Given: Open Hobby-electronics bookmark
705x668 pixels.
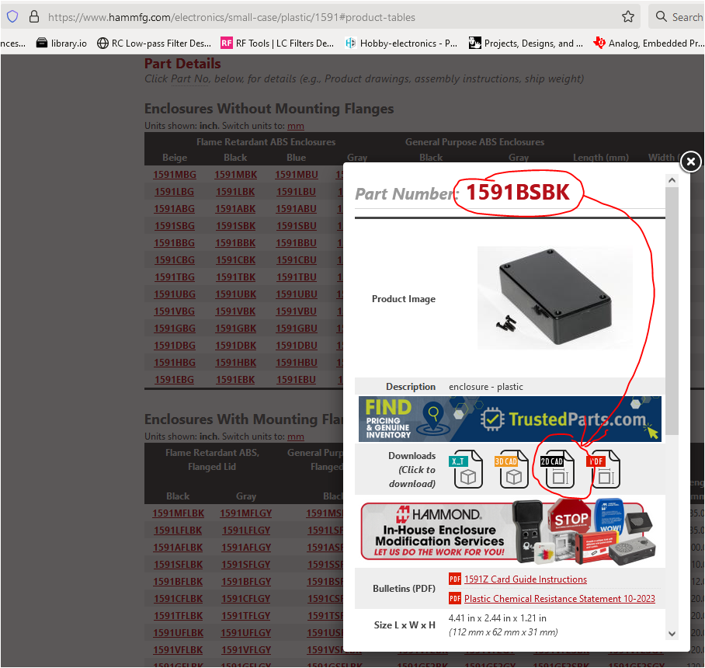Looking at the screenshot, I should [x=401, y=43].
